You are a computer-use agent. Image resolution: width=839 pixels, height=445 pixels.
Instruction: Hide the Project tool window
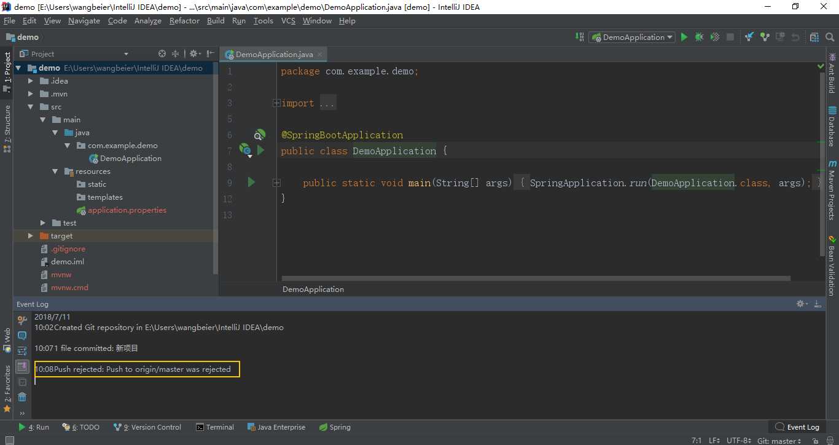211,54
